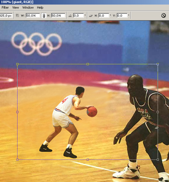The height and width of the screenshot is (182, 169).
Task: Click the W: width percentage field
Action: point(33,16)
